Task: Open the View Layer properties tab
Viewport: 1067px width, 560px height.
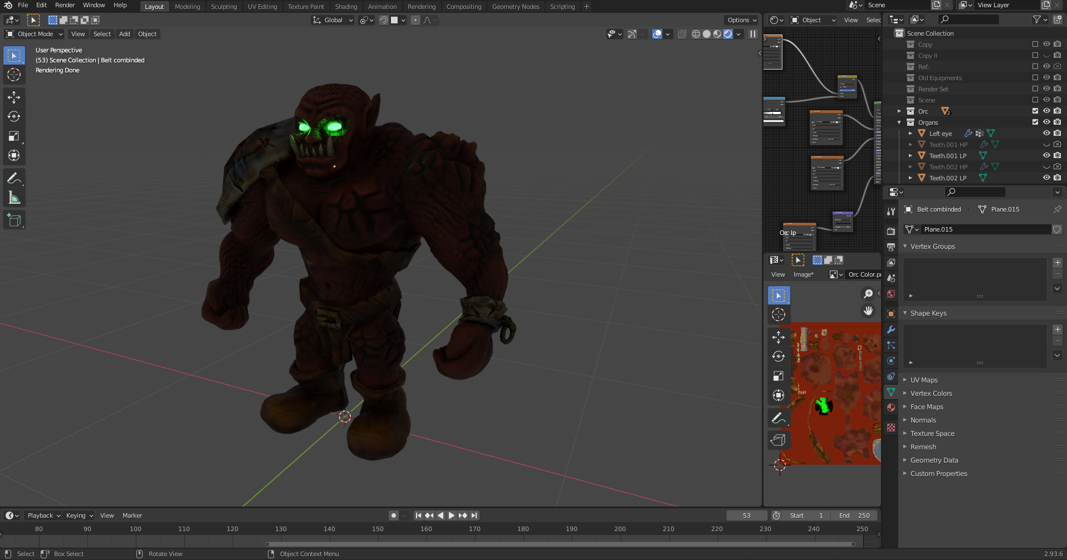Action: [891, 263]
